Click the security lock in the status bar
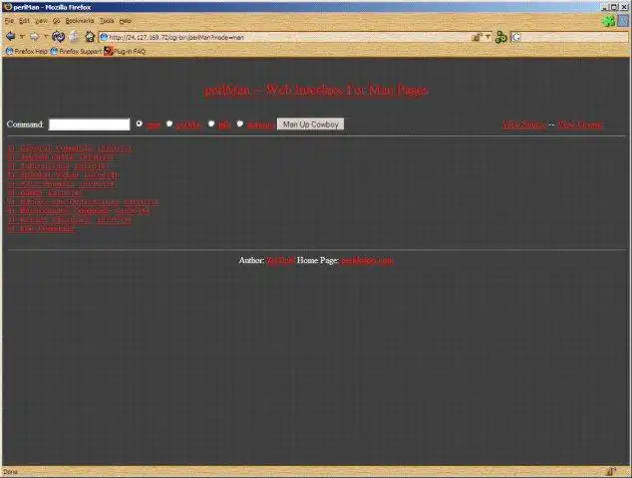 (x=611, y=472)
